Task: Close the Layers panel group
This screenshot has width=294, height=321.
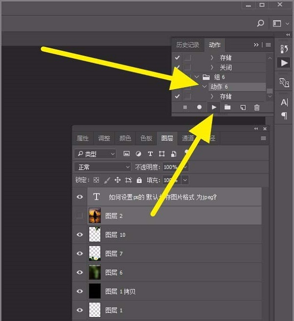Action: (265, 129)
